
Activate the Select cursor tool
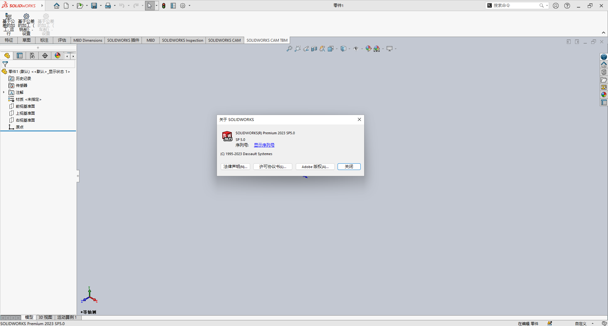[x=150, y=6]
